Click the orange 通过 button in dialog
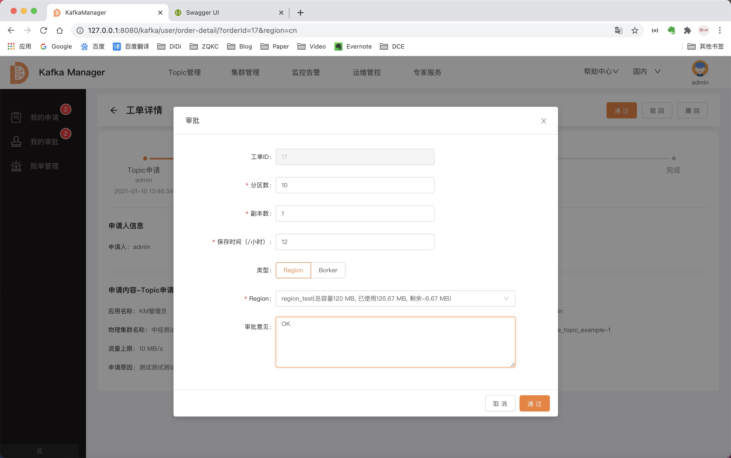Viewport: 731px width, 458px height. (534, 403)
